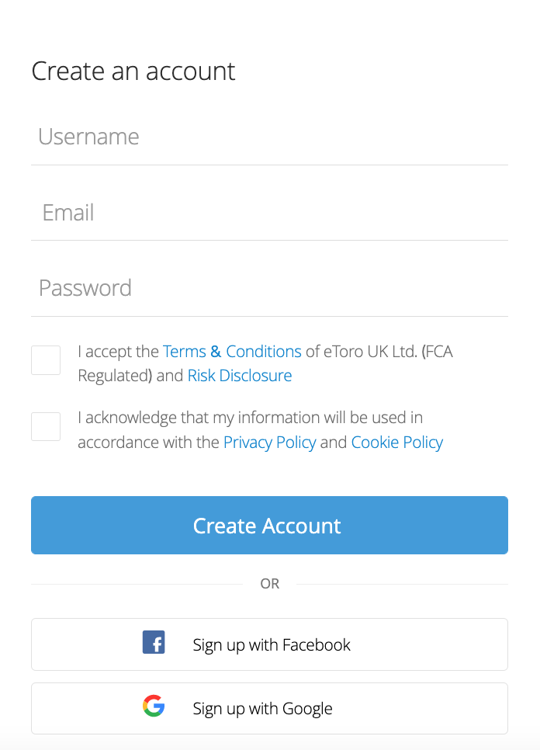The height and width of the screenshot is (750, 540).
Task: Choose the Sign up with Google button
Action: (269, 708)
